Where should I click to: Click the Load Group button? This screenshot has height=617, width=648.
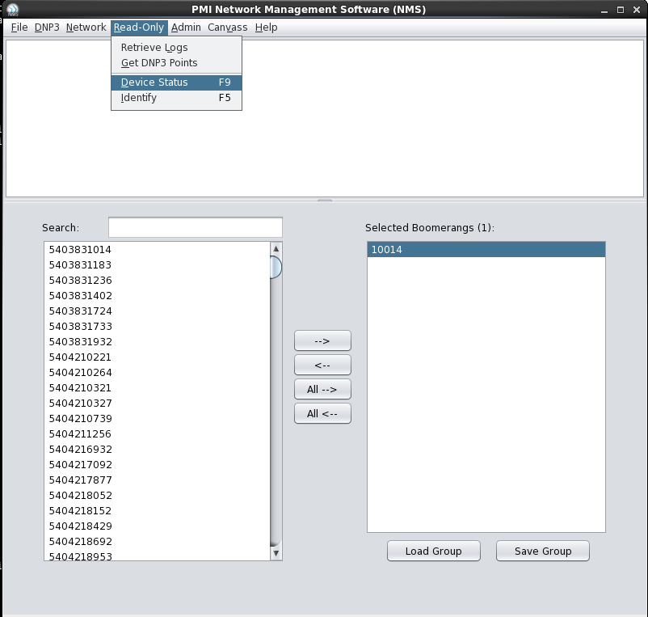433,551
